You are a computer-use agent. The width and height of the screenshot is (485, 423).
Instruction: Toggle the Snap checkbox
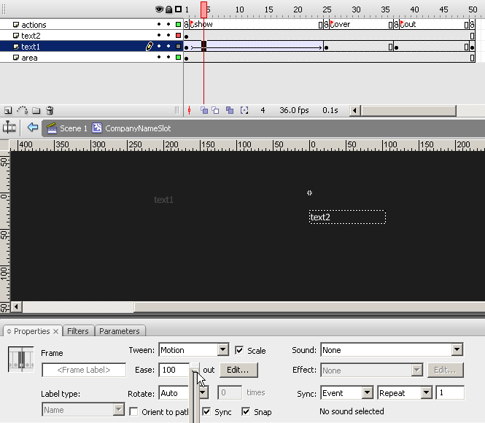click(x=247, y=412)
